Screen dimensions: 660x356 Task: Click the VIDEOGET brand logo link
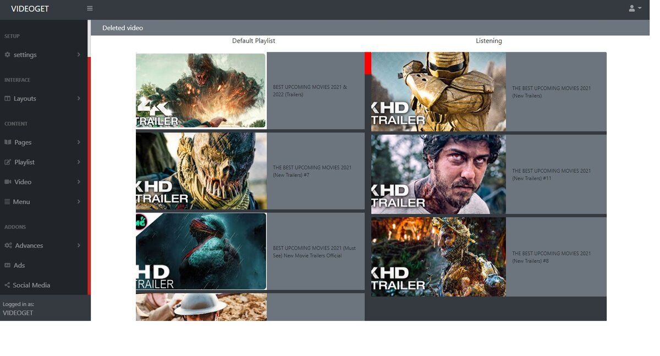30,9
